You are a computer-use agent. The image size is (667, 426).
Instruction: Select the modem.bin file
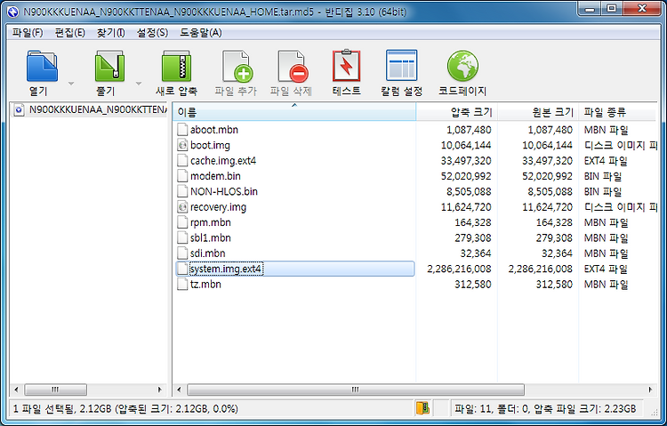pos(215,176)
